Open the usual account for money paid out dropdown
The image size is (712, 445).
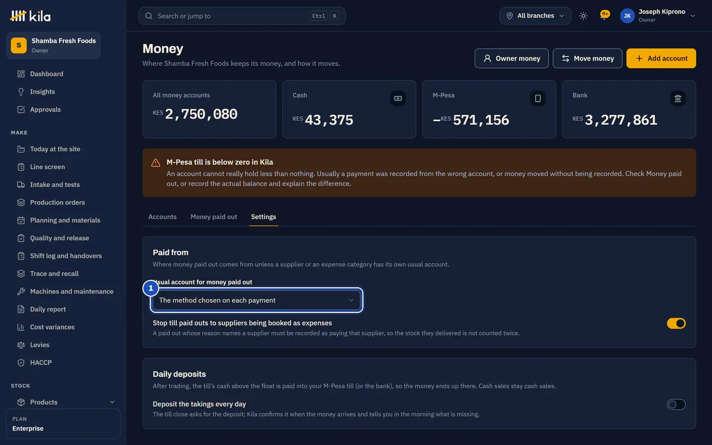257,300
